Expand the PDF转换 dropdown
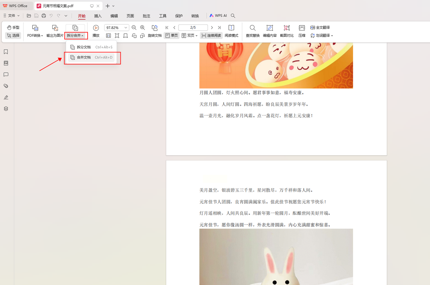Screen dimensions: 430x285 35,36
